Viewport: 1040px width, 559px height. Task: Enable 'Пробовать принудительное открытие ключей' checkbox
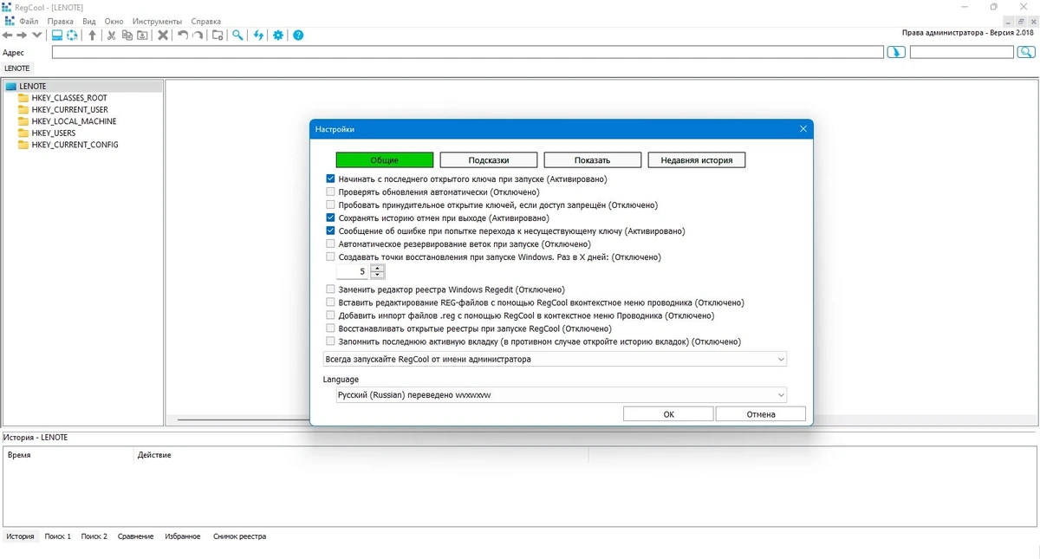(330, 205)
